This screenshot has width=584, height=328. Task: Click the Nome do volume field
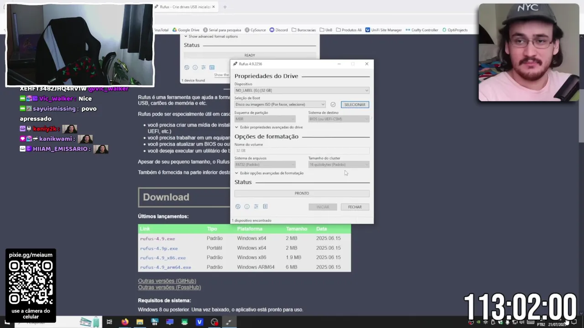[302, 150]
